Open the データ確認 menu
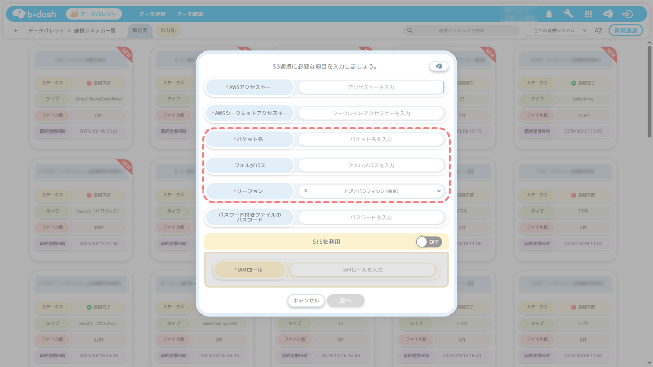The image size is (653, 367). (x=189, y=14)
